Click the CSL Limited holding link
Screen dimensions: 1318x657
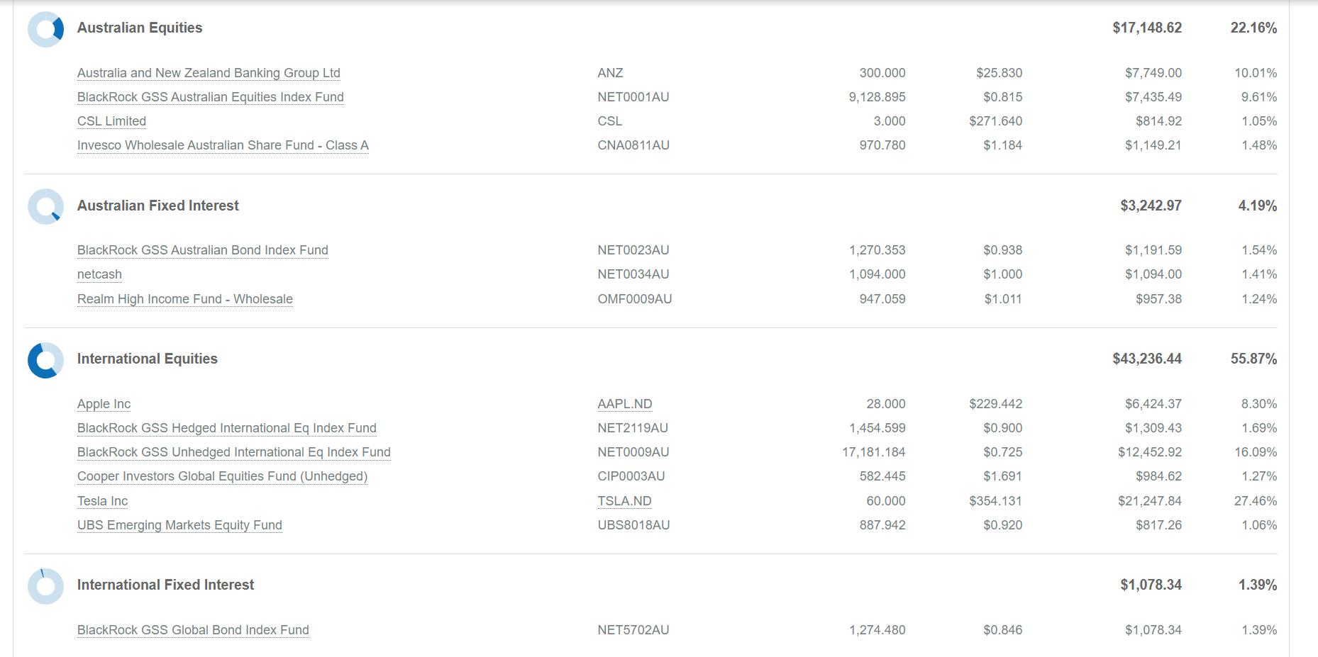pos(111,121)
